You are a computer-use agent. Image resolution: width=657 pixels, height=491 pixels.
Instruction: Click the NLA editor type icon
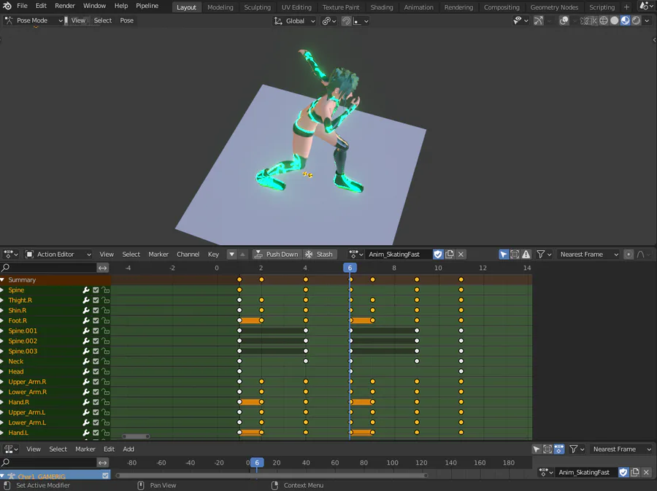[x=10, y=449]
